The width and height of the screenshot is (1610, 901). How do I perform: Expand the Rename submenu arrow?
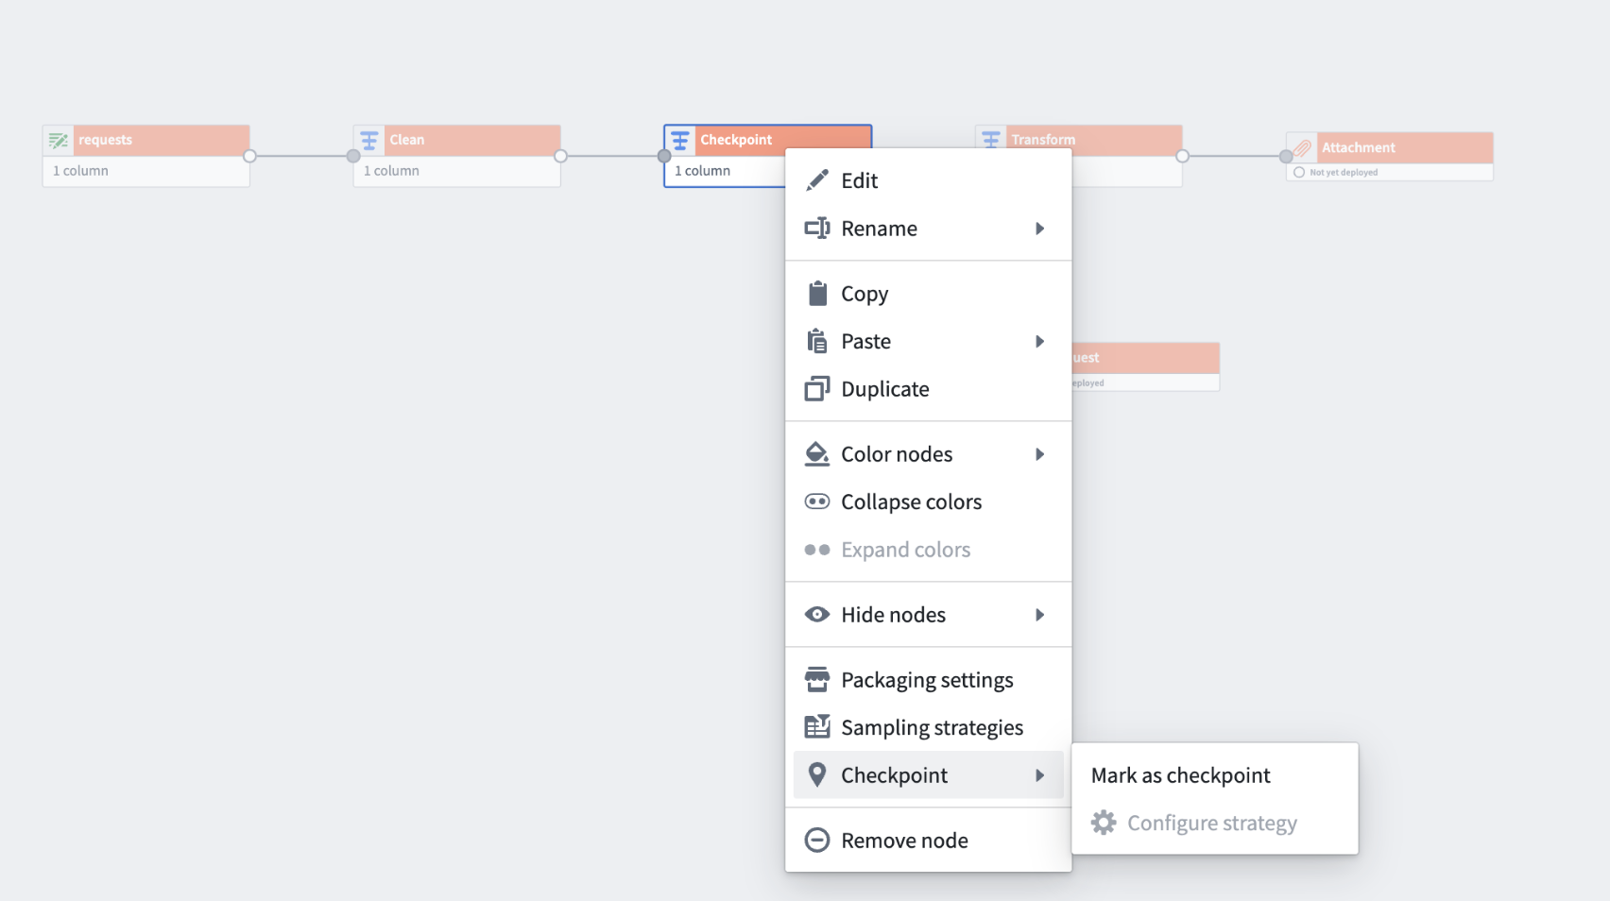point(1039,229)
